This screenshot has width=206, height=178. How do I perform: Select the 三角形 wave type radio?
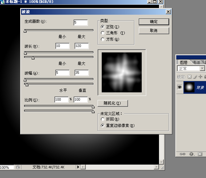pos(103,33)
